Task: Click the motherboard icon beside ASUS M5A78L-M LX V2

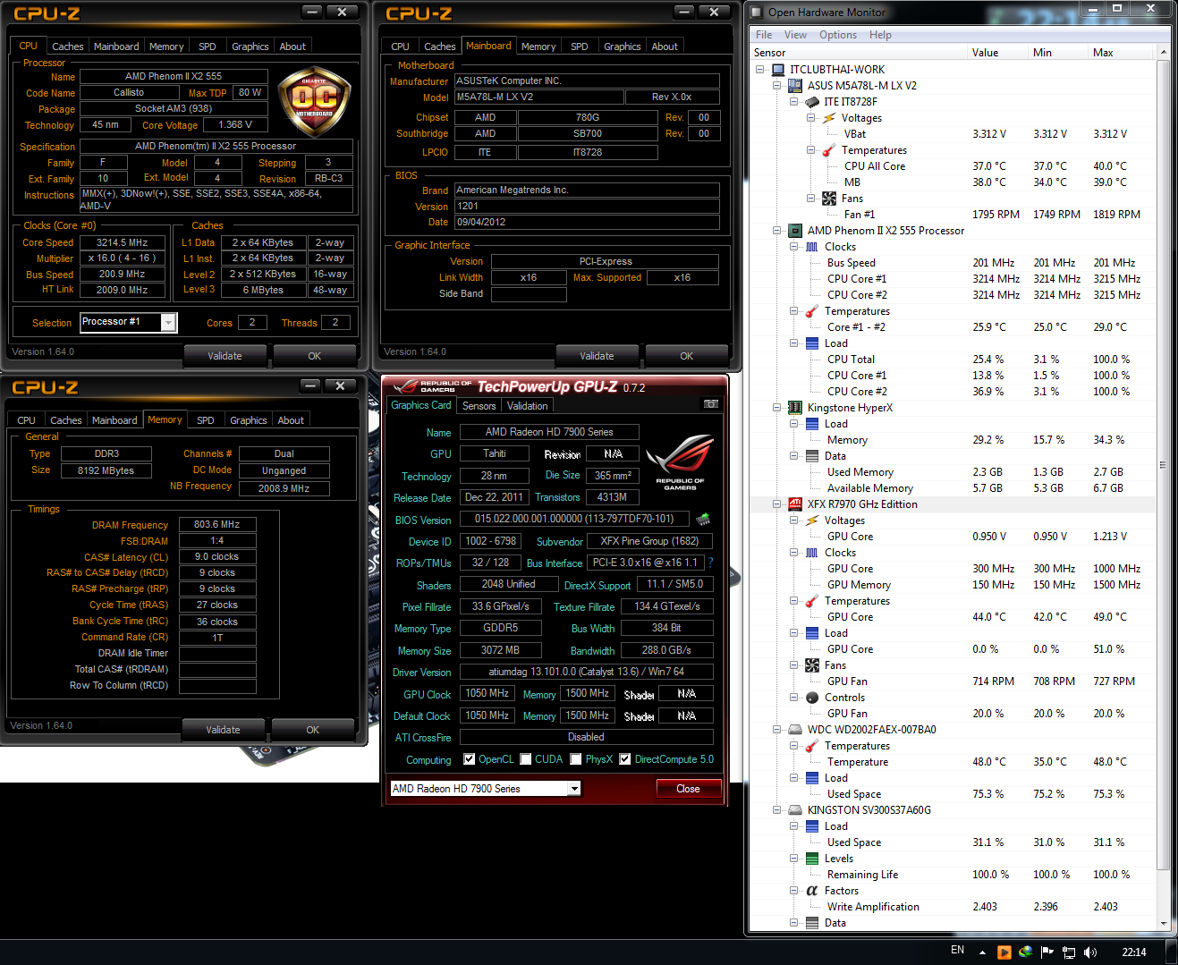Action: coord(794,86)
